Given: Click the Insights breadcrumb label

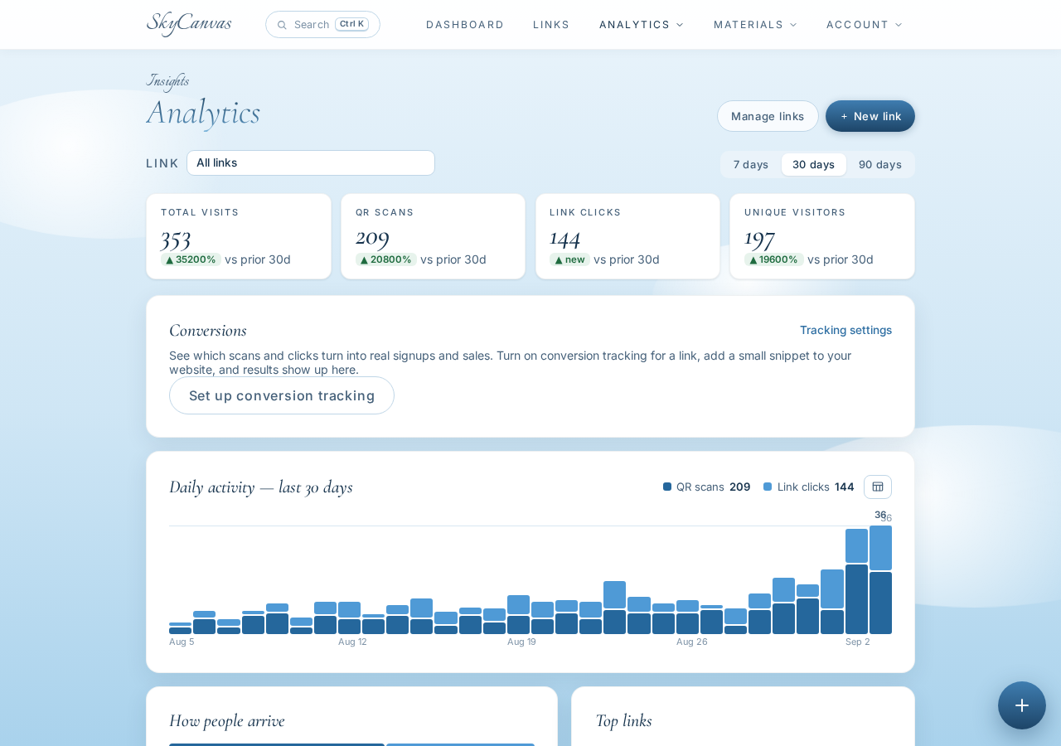Looking at the screenshot, I should tap(167, 80).
